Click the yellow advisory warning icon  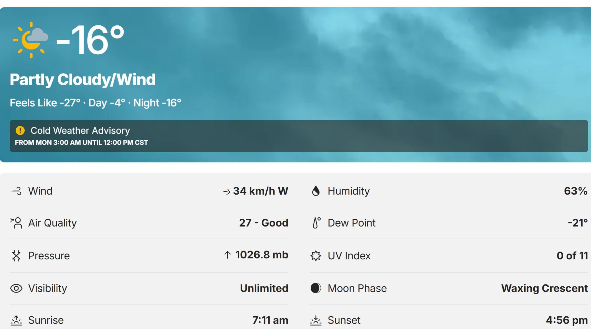pyautogui.click(x=20, y=130)
